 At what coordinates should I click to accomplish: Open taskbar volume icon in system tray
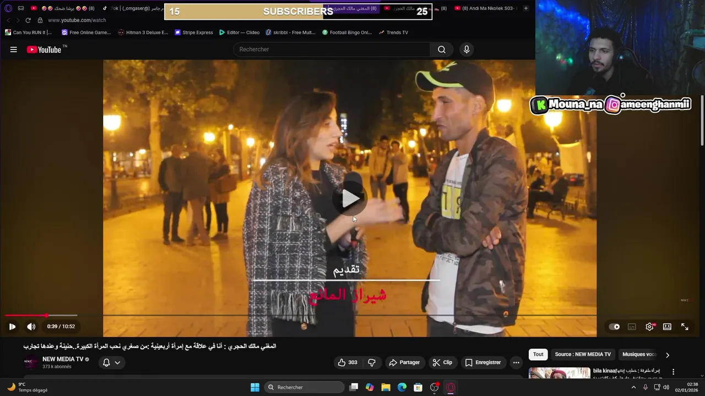[x=666, y=387]
